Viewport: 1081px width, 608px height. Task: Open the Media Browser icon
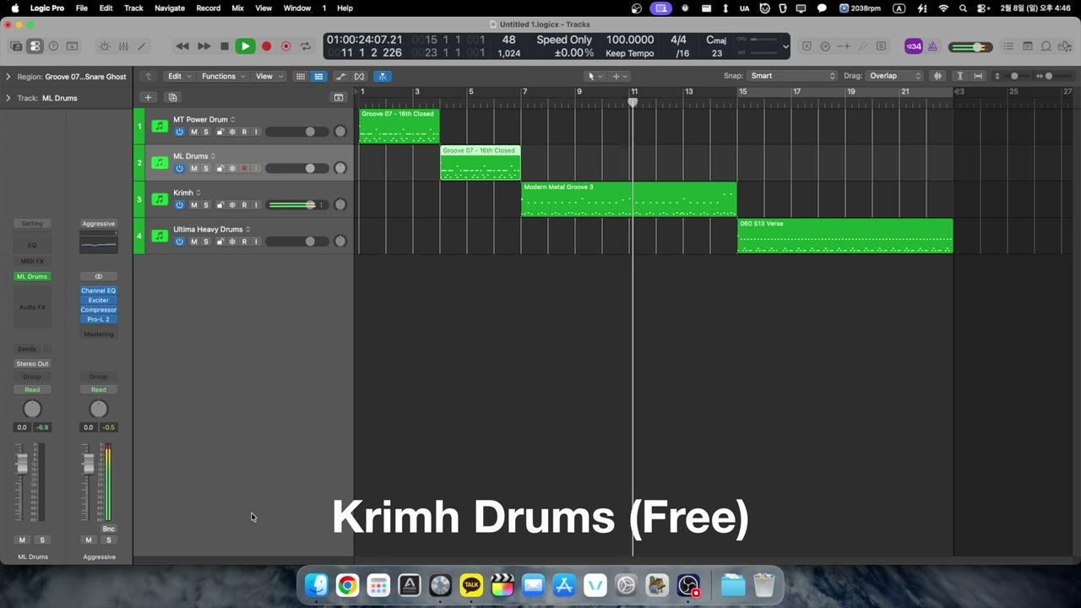1065,46
